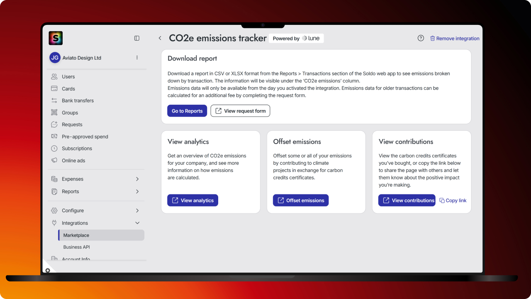Click the View contributions card heading
This screenshot has width=531, height=299.
pos(406,142)
